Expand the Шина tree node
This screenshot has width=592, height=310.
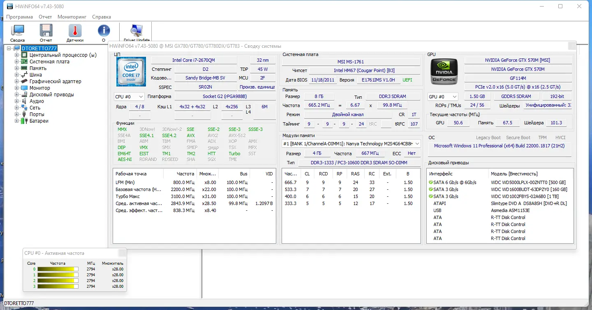point(17,75)
